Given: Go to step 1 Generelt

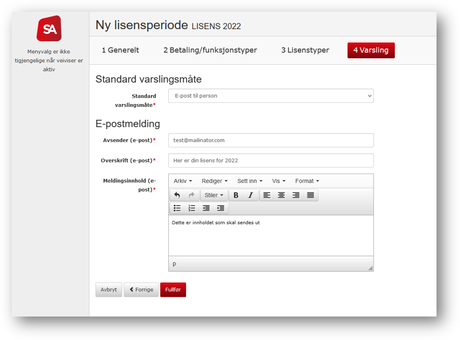Looking at the screenshot, I should pos(120,50).
